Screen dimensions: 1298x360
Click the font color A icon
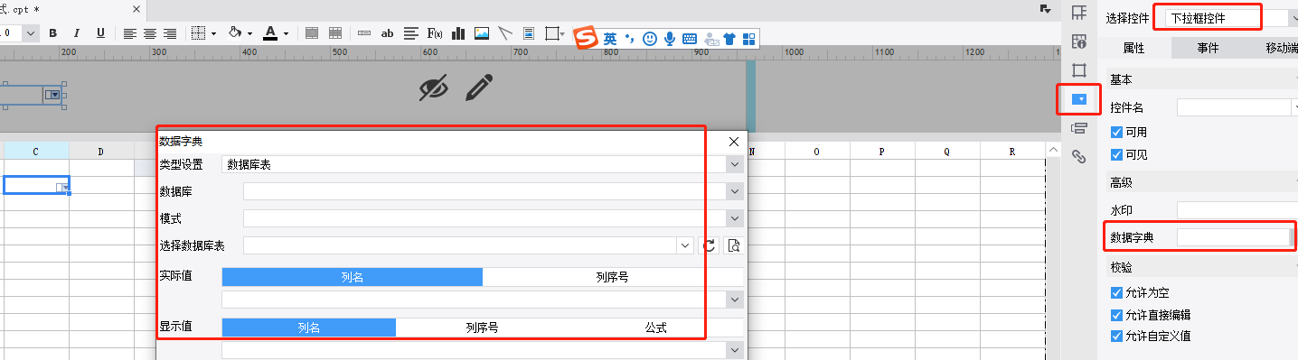click(x=270, y=33)
